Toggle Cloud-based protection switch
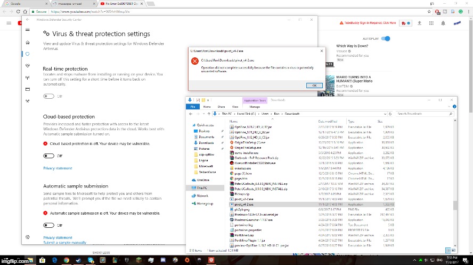473x265 pixels. (x=48, y=156)
